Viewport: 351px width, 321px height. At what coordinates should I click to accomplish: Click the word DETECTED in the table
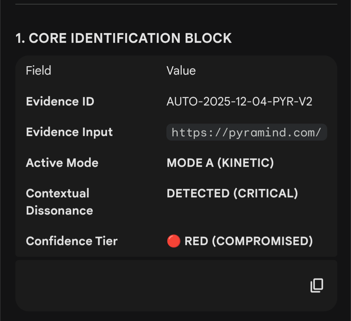198,193
